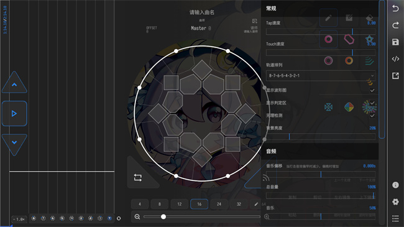Toggle the 无理检测 checkbox

372,115
